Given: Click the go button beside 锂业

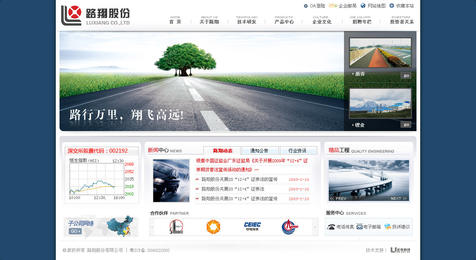Looking at the screenshot, I should [x=406, y=124].
